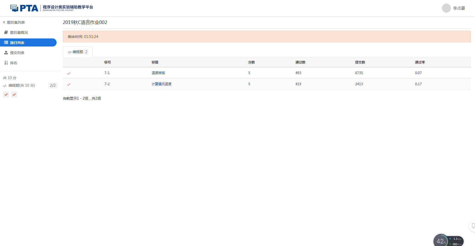Click the second red checkmark box in sidebar

tap(14, 95)
